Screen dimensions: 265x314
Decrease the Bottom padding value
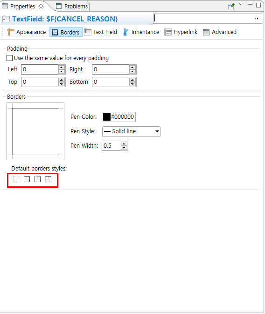(132, 84)
